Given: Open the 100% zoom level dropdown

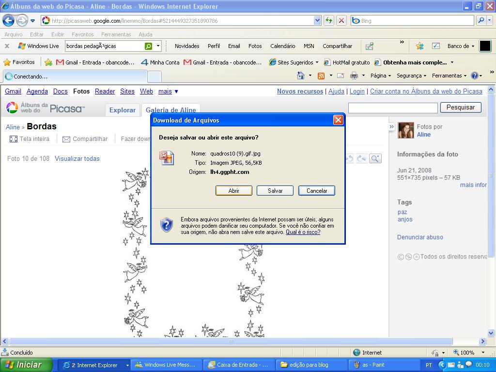Looking at the screenshot, I should click(x=483, y=353).
